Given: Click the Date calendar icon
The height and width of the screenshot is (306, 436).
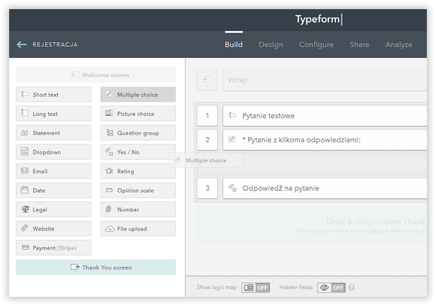Looking at the screenshot, I should pyautogui.click(x=24, y=190).
